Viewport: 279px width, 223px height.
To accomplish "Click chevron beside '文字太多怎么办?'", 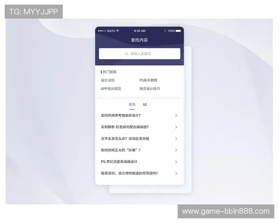I will coord(176,138).
